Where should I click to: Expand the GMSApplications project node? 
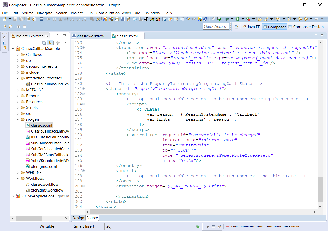pyautogui.click(x=13, y=196)
